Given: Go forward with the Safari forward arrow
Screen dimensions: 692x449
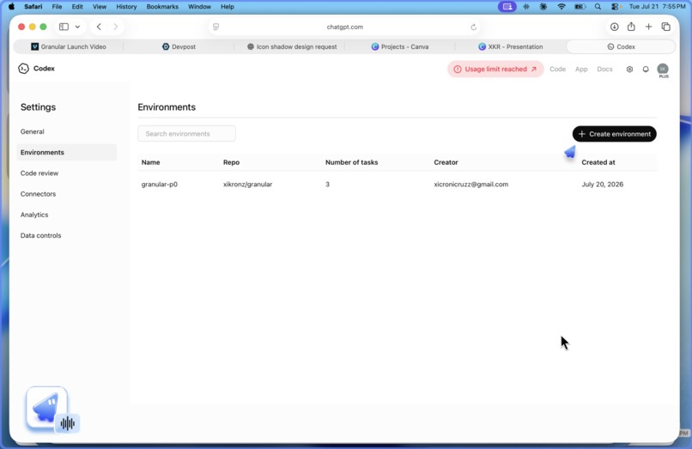Looking at the screenshot, I should pyautogui.click(x=116, y=27).
